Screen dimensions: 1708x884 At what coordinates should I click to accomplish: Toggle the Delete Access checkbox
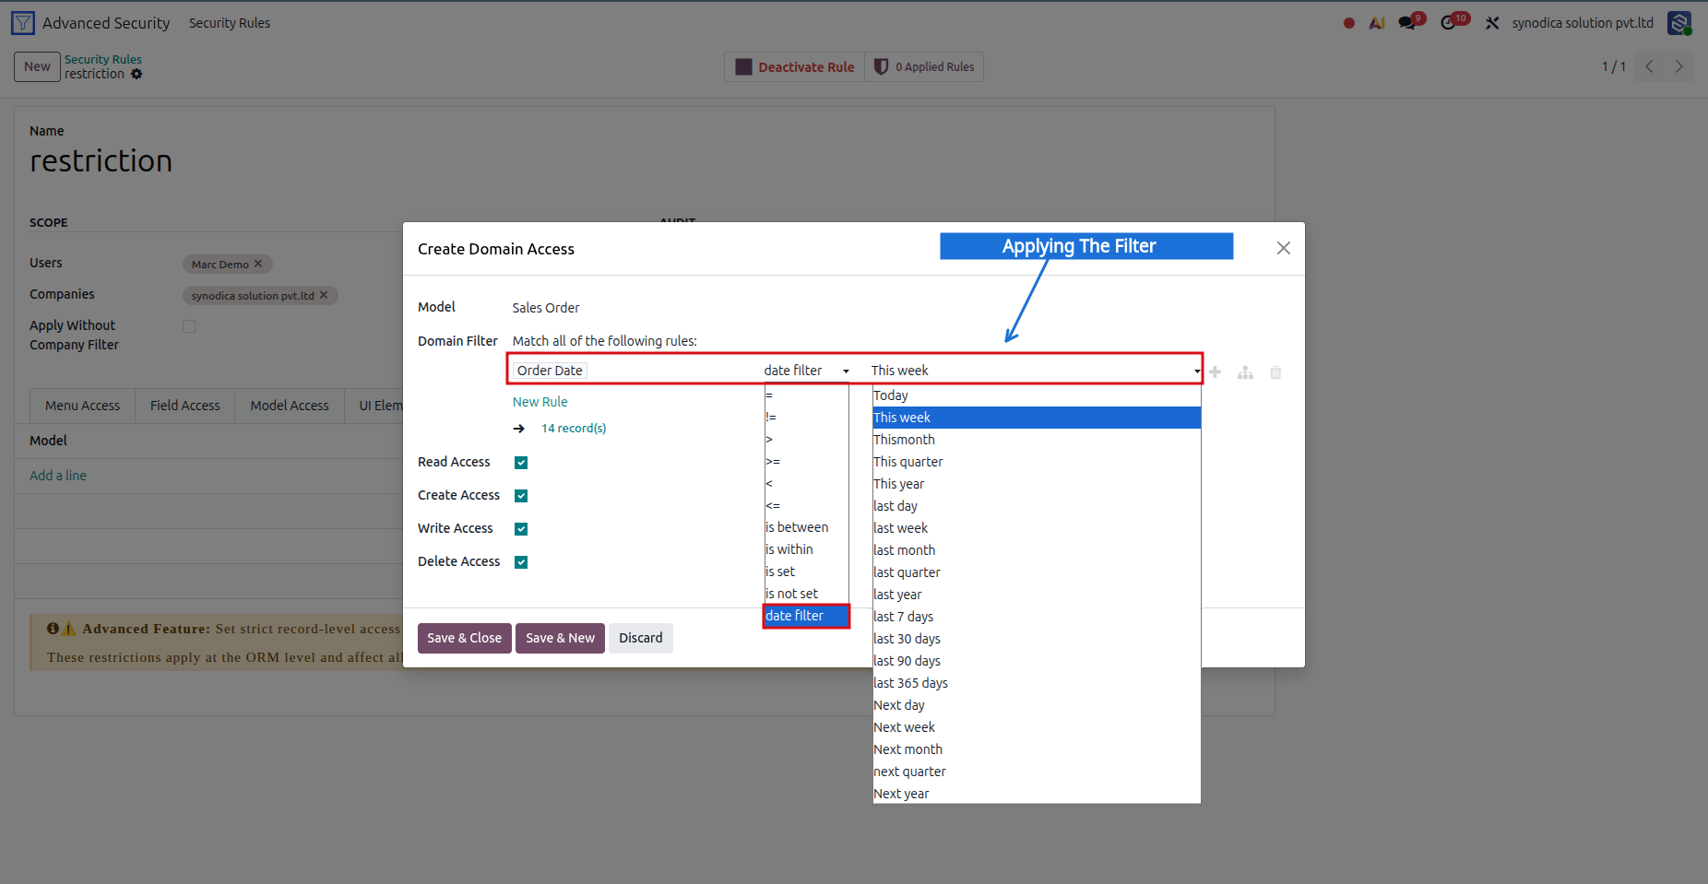(521, 562)
